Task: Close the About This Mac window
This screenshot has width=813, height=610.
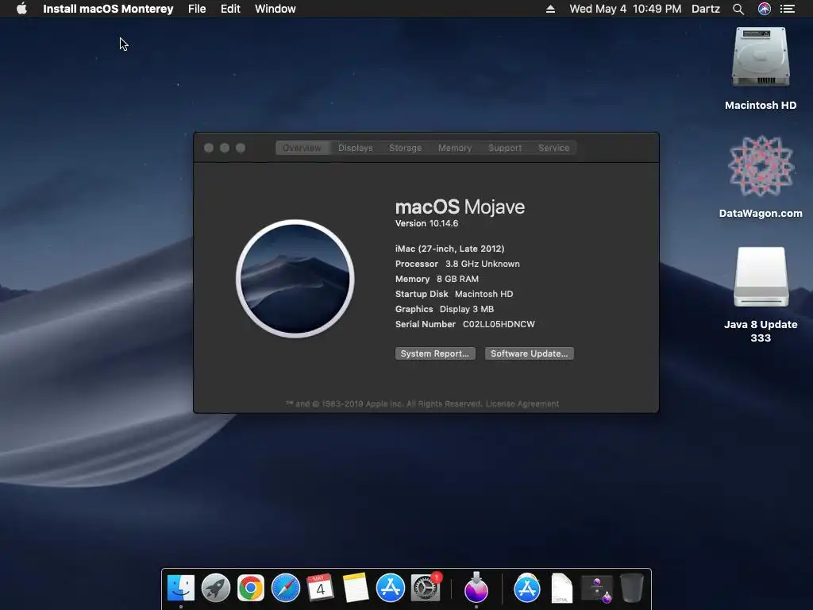Action: click(x=209, y=148)
